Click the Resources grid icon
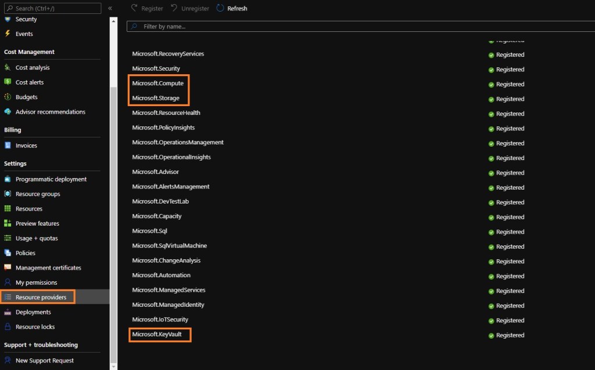This screenshot has width=595, height=370. tap(8, 209)
